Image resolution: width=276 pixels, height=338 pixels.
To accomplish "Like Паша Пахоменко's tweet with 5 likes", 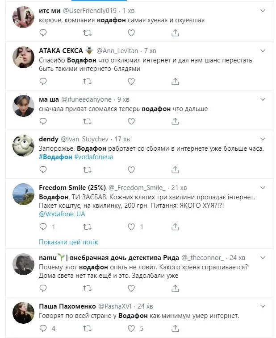I will (x=131, y=329).
